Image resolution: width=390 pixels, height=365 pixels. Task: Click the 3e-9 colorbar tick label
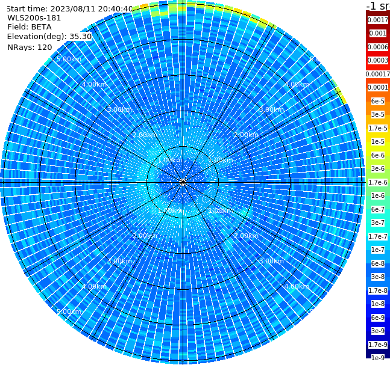coord(378,331)
